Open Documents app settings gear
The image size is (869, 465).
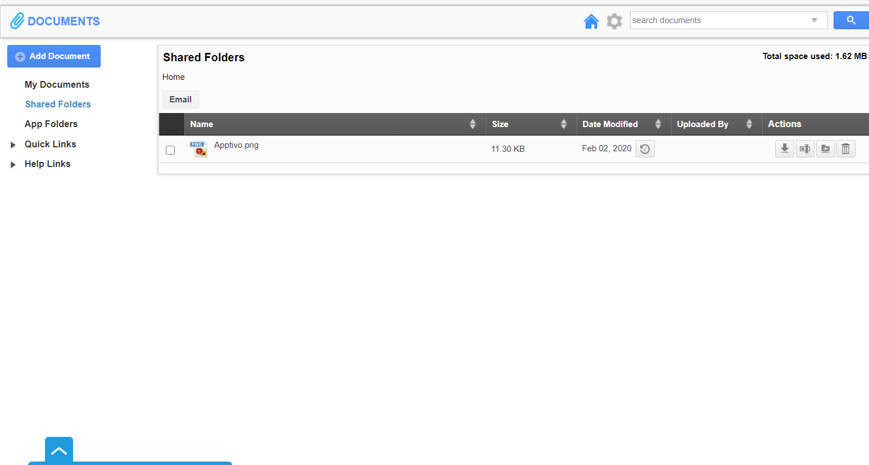point(614,21)
